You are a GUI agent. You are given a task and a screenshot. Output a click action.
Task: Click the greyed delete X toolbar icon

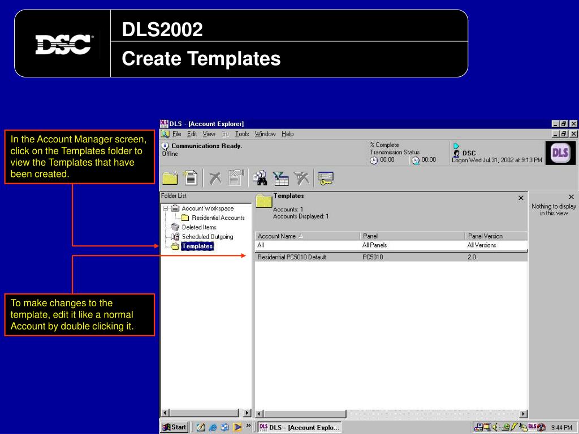215,178
